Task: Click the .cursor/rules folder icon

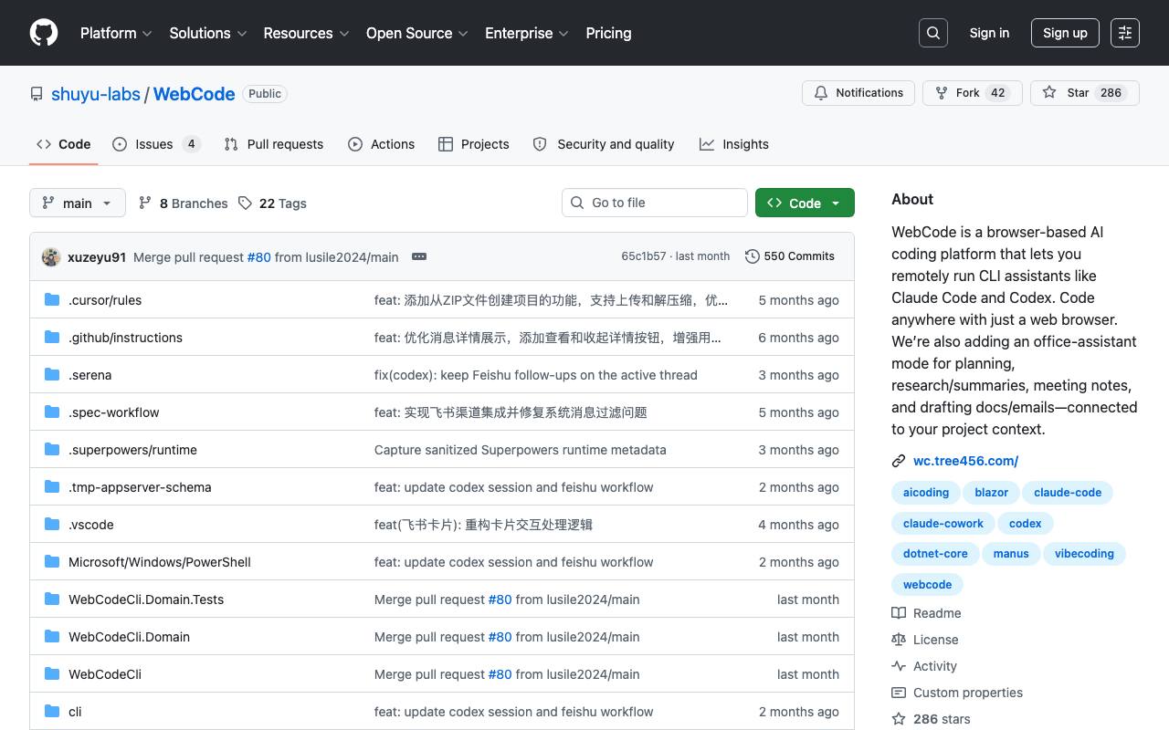Action: tap(52, 299)
